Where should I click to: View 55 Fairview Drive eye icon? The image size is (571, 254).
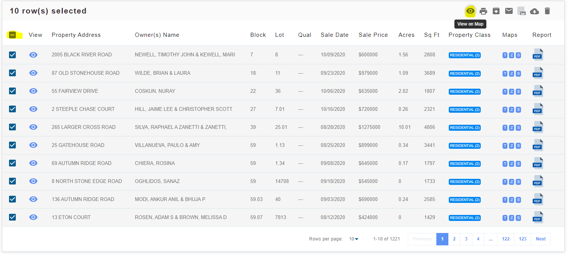33,91
